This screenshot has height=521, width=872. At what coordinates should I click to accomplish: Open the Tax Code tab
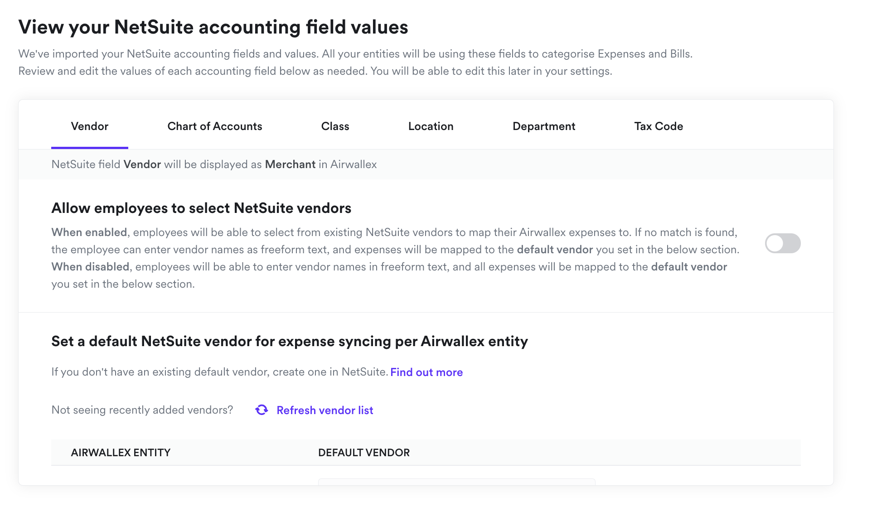click(x=658, y=126)
